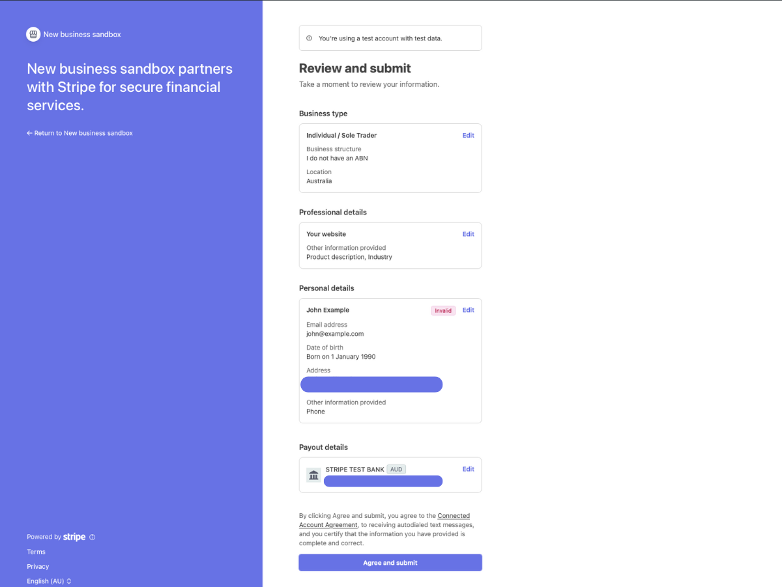Click the Invalid badge on John Example
The image size is (782, 587).
(443, 310)
